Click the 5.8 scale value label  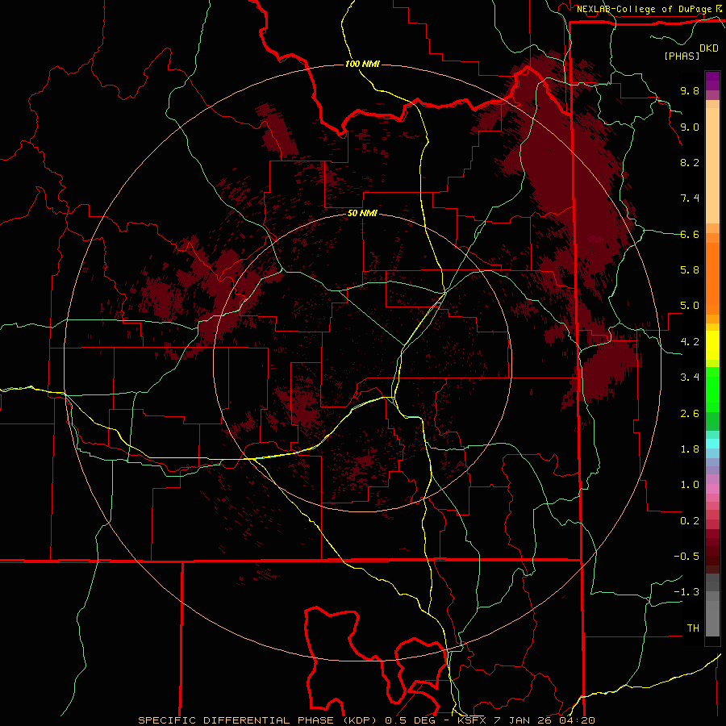tap(690, 270)
